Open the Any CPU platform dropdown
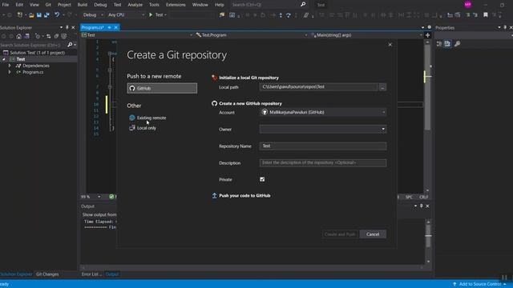 [126, 14]
